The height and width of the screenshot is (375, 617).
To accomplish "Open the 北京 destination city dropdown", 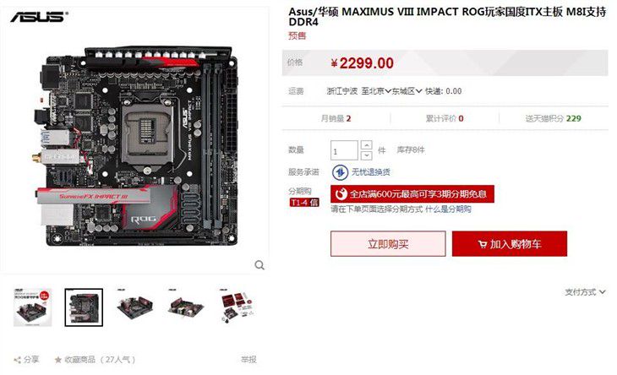I will point(376,91).
